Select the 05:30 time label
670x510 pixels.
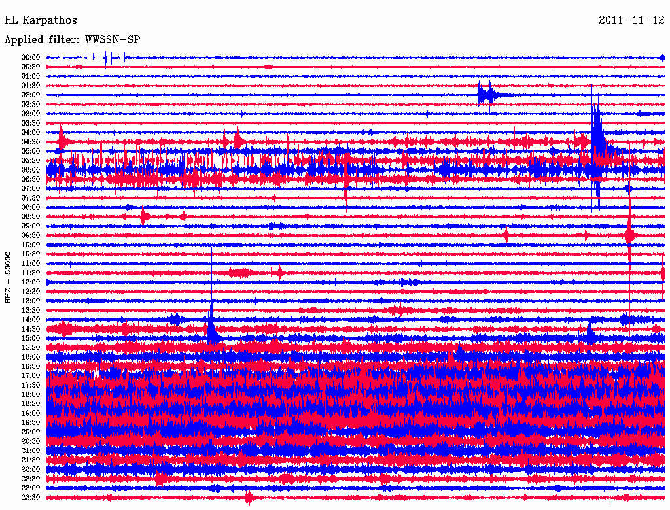(x=31, y=161)
